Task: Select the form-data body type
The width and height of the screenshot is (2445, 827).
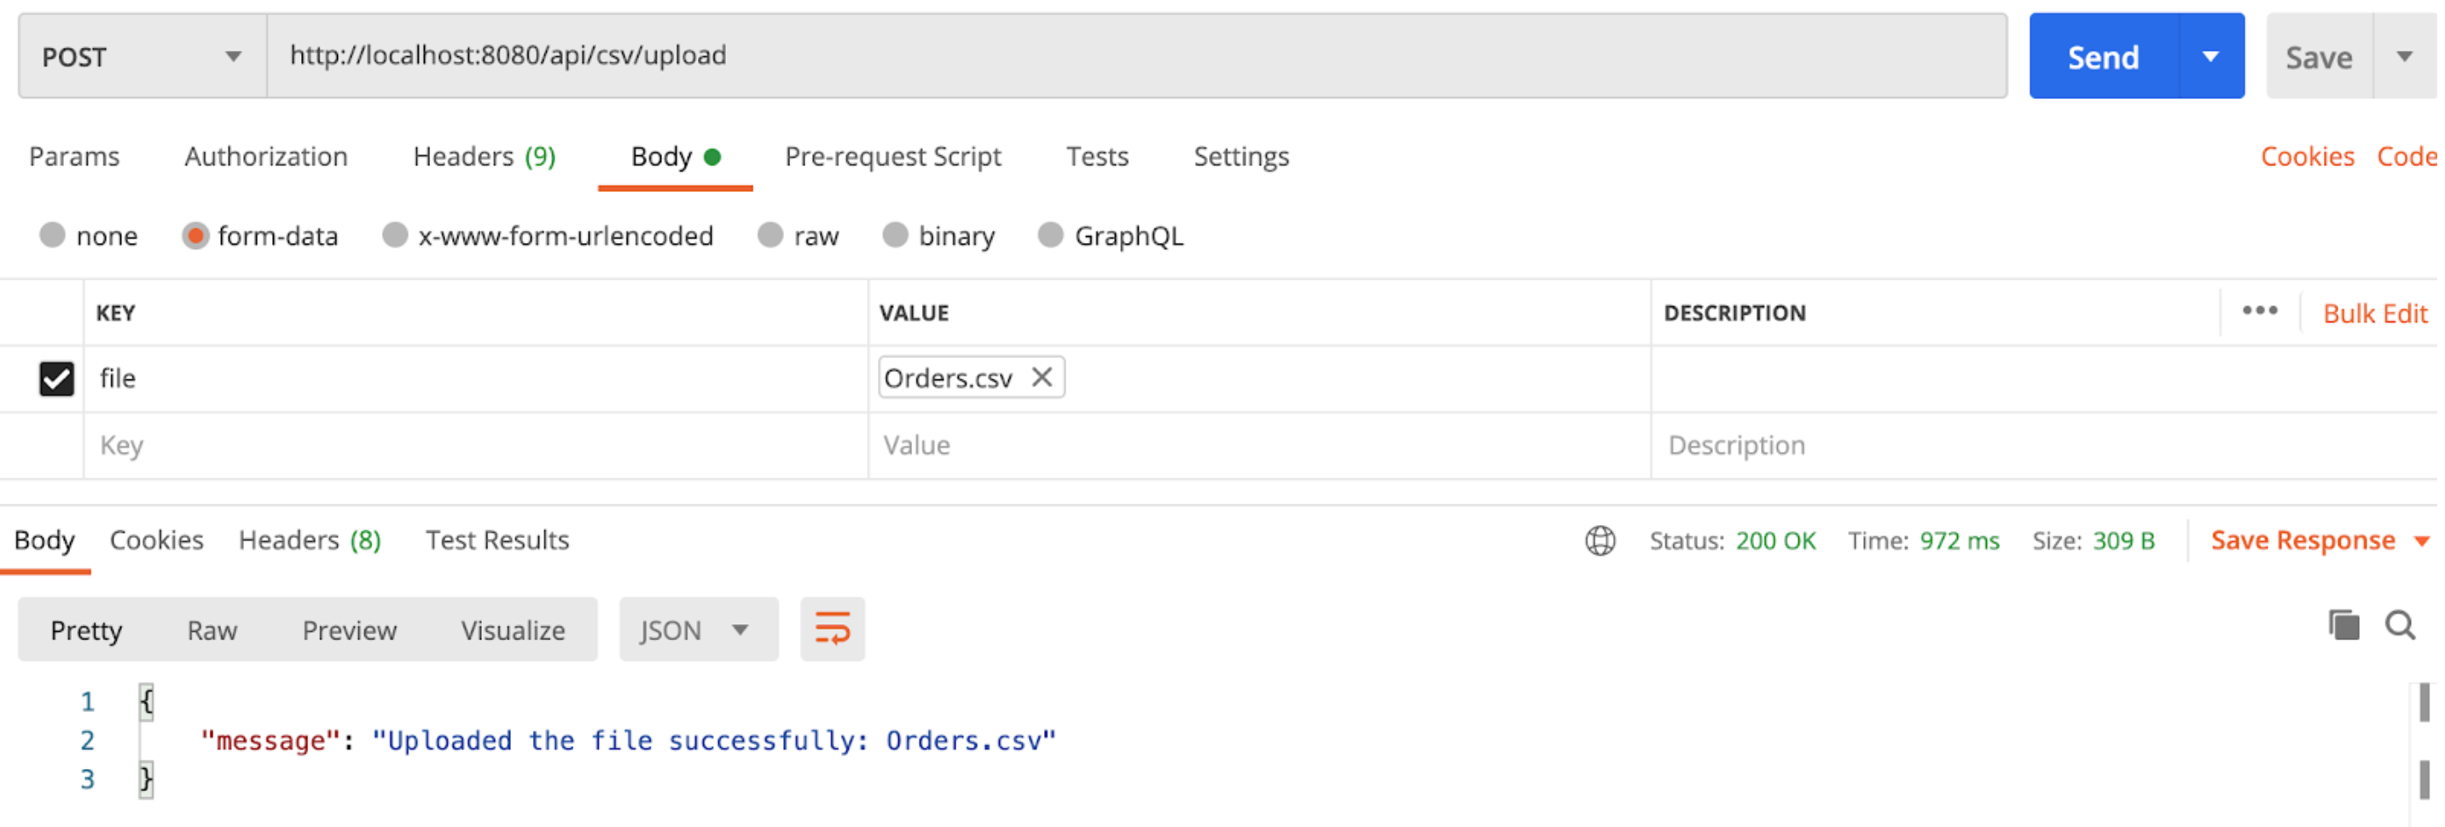Action: [195, 235]
